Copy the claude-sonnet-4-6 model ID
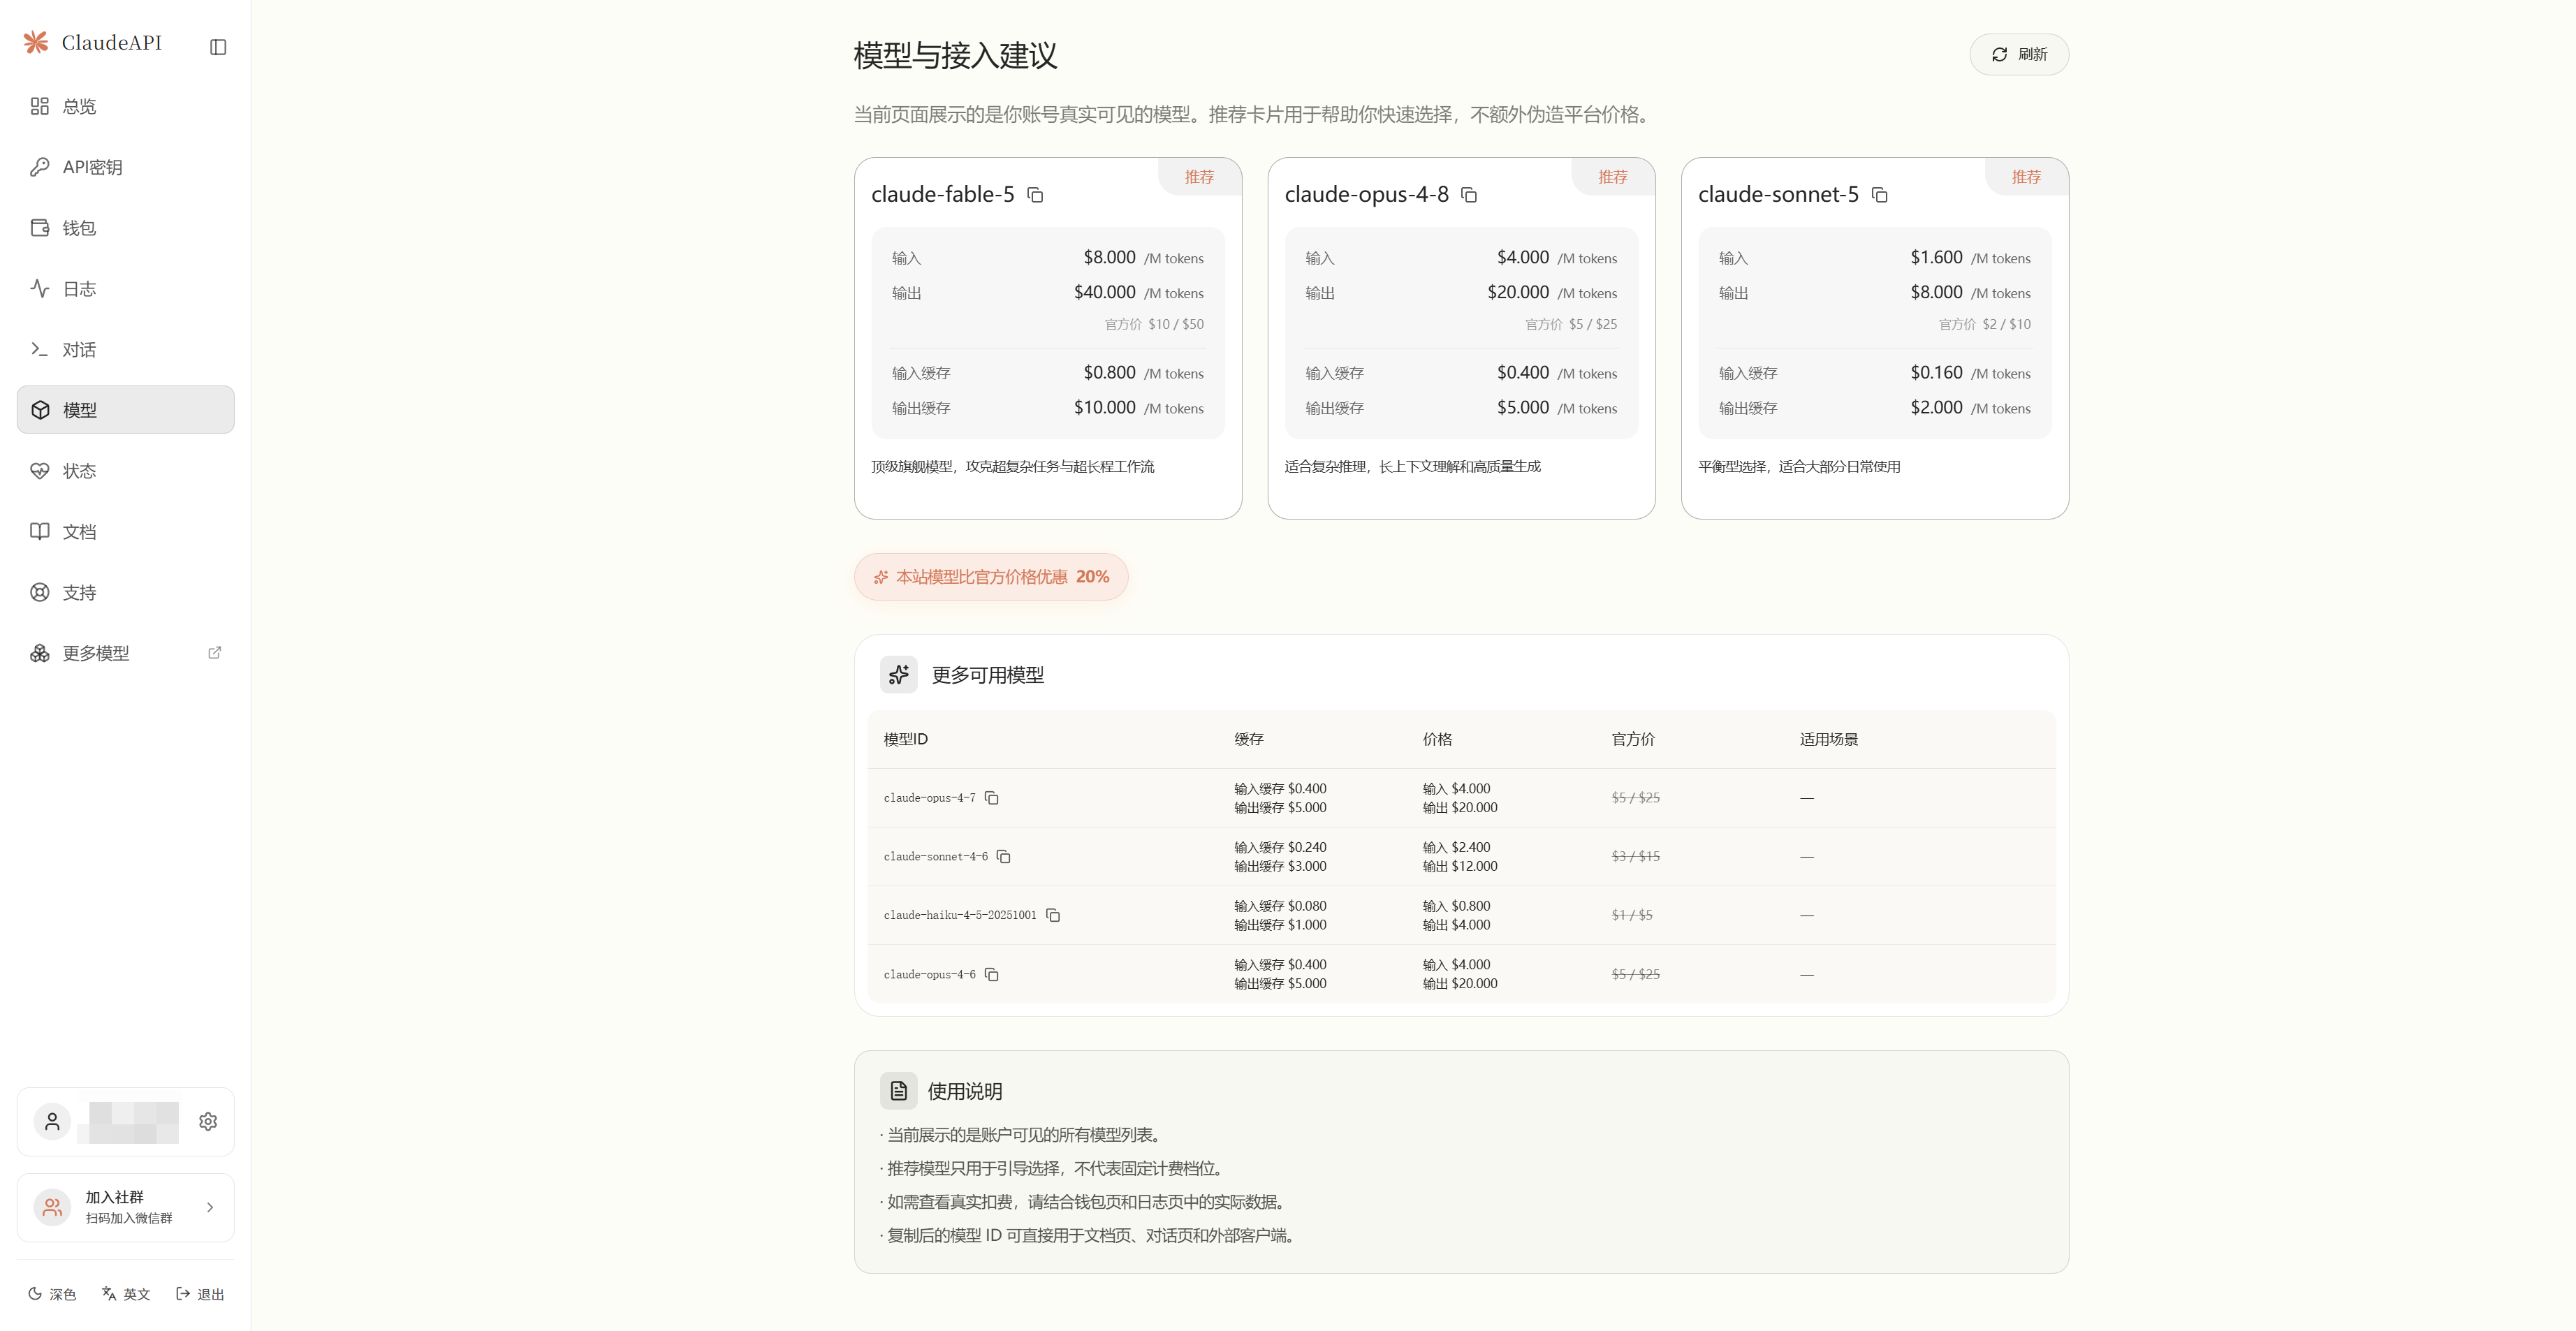The height and width of the screenshot is (1331, 2576). point(1004,857)
